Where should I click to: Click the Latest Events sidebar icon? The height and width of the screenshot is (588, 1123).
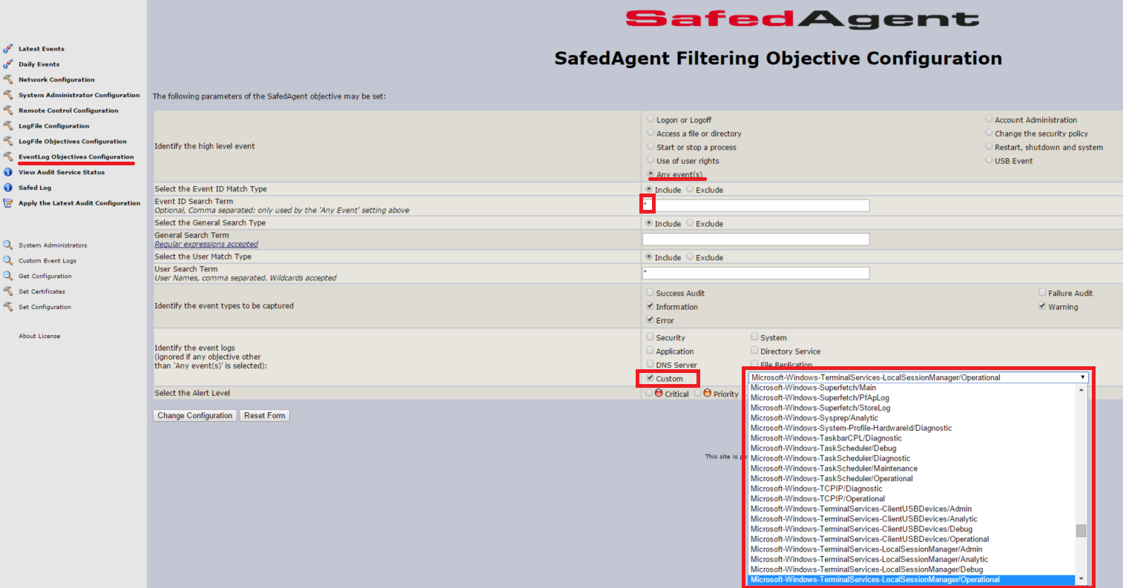click(x=7, y=49)
